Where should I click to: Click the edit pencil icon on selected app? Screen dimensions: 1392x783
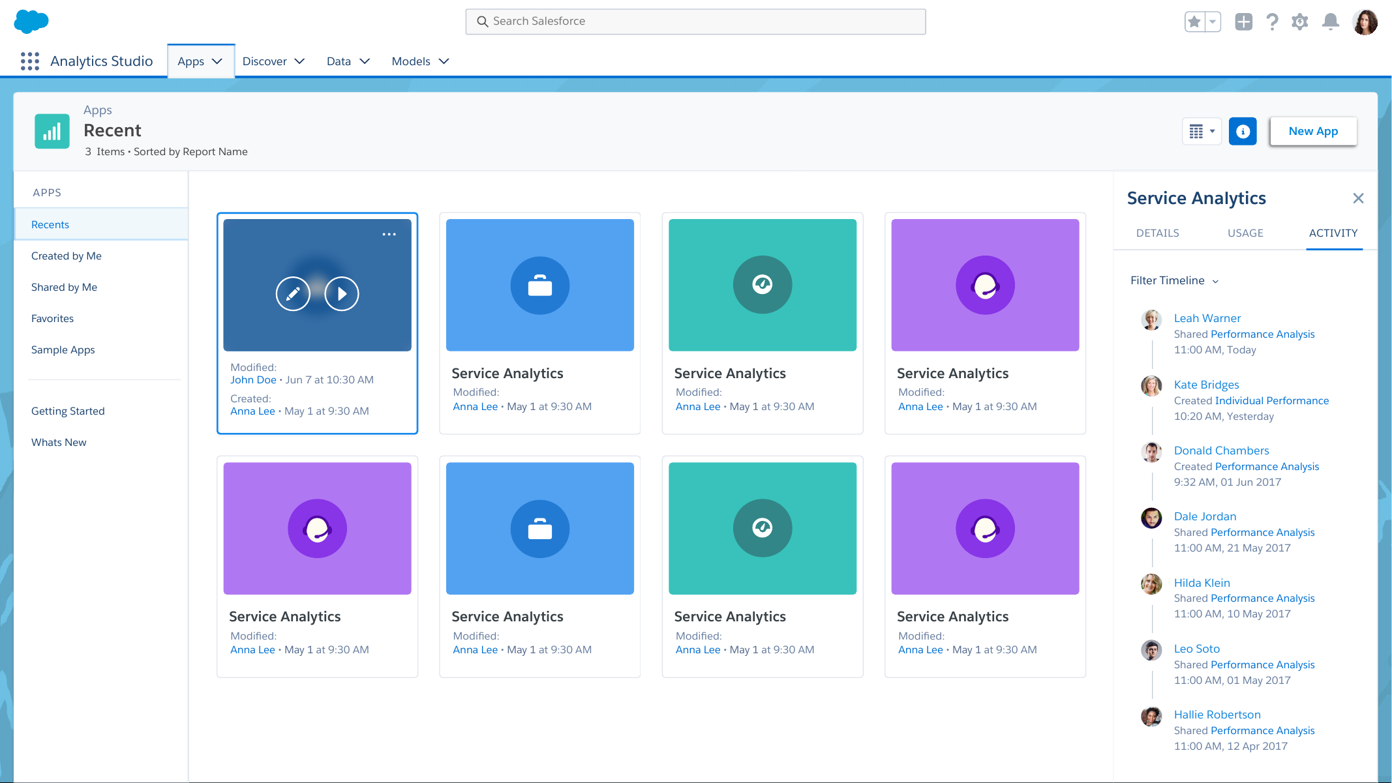pyautogui.click(x=293, y=294)
